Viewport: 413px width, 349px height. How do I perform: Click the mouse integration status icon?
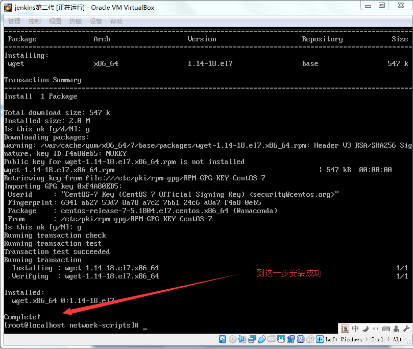click(310, 339)
